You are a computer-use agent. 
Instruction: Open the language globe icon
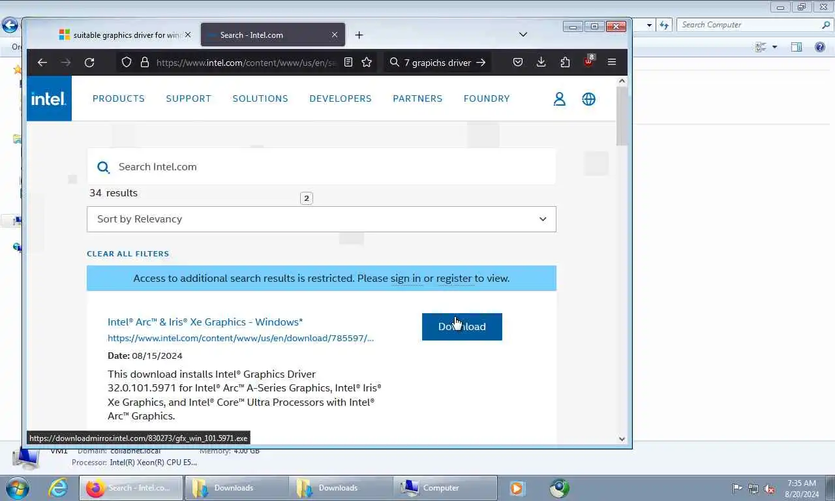588,99
